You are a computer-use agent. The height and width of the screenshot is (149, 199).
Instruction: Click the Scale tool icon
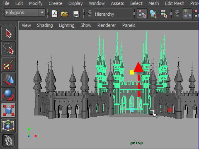[8, 110]
